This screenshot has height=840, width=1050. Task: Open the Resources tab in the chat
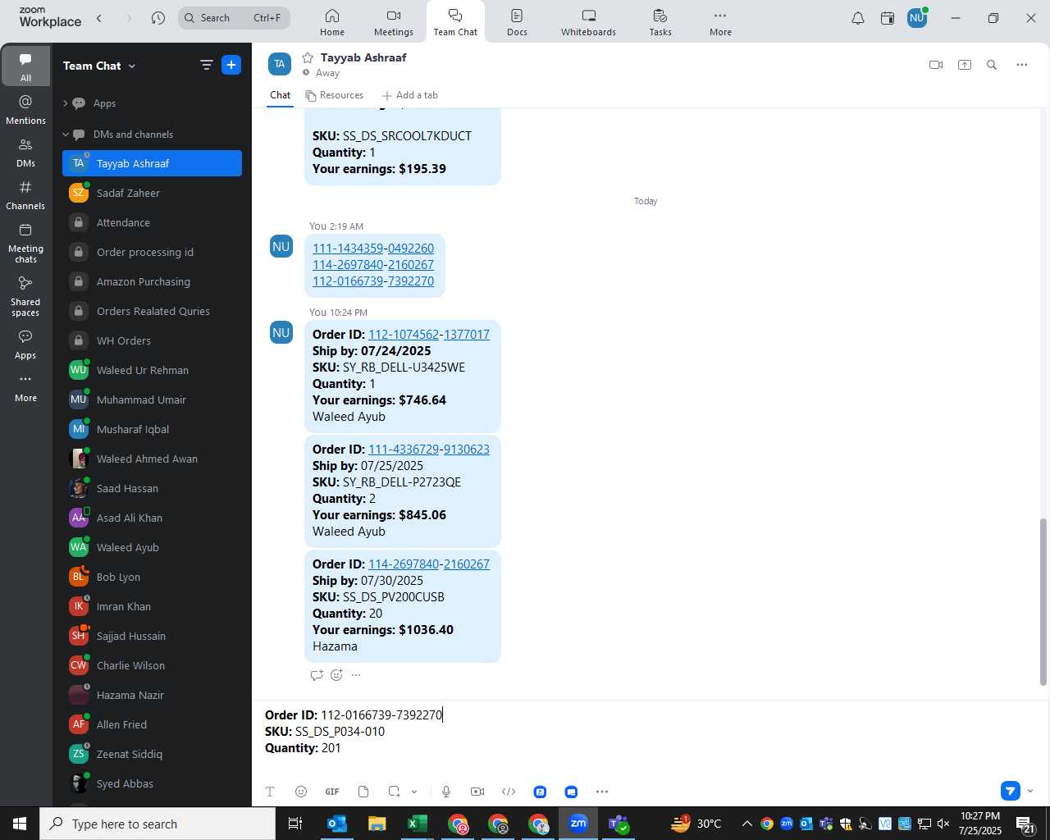coord(335,95)
